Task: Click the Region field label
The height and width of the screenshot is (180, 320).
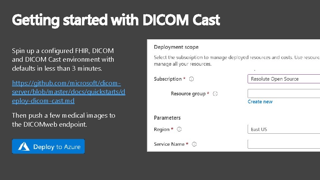Action: [162, 129]
